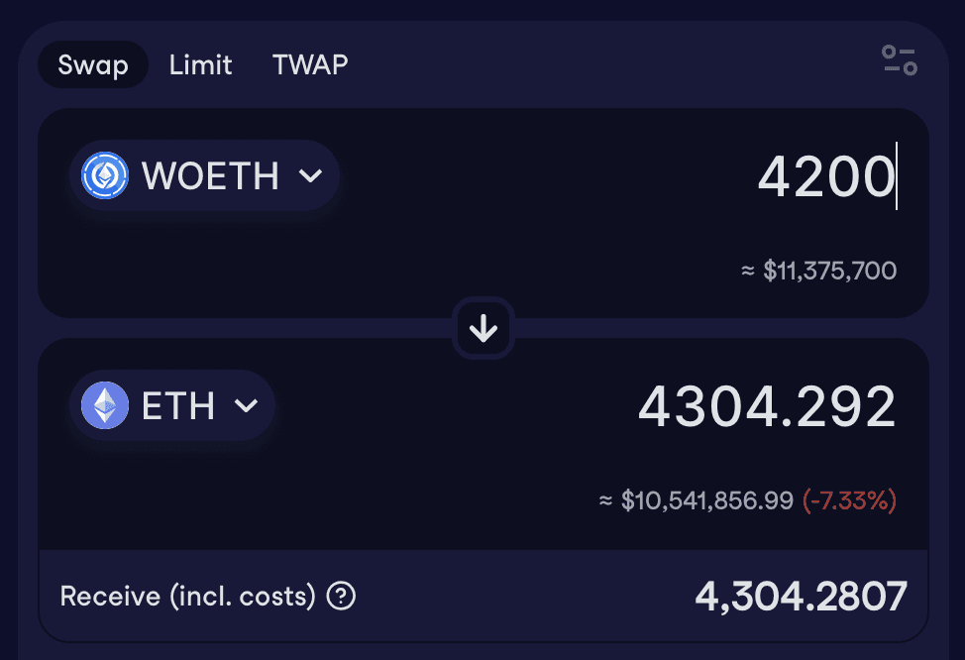The width and height of the screenshot is (965, 660).
Task: Switch to the Limit tab
Action: [200, 65]
